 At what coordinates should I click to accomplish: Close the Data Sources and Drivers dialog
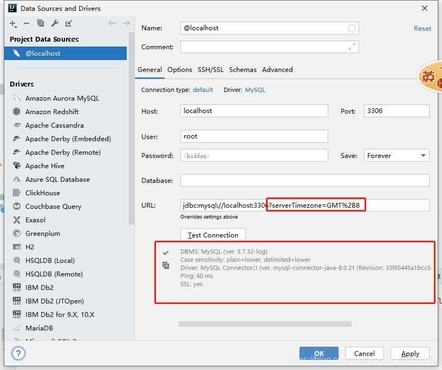(x=425, y=9)
